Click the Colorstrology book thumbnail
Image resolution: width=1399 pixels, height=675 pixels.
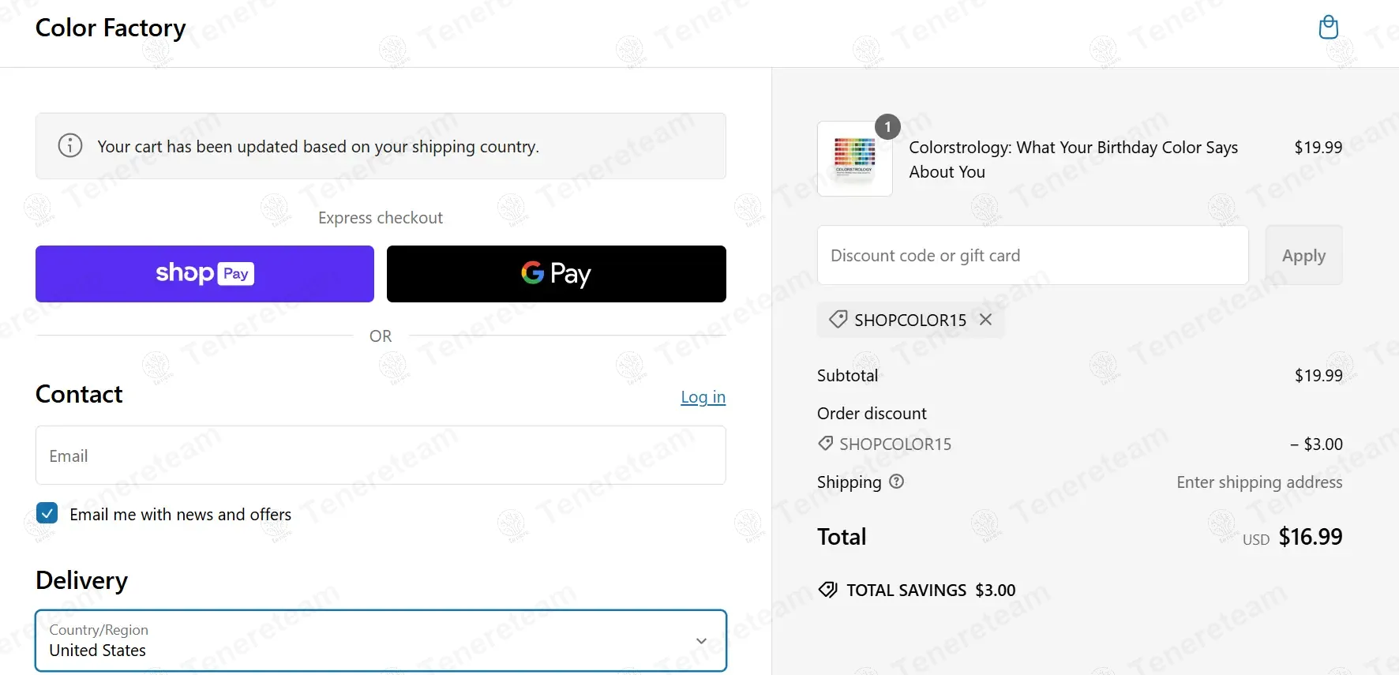coord(854,158)
